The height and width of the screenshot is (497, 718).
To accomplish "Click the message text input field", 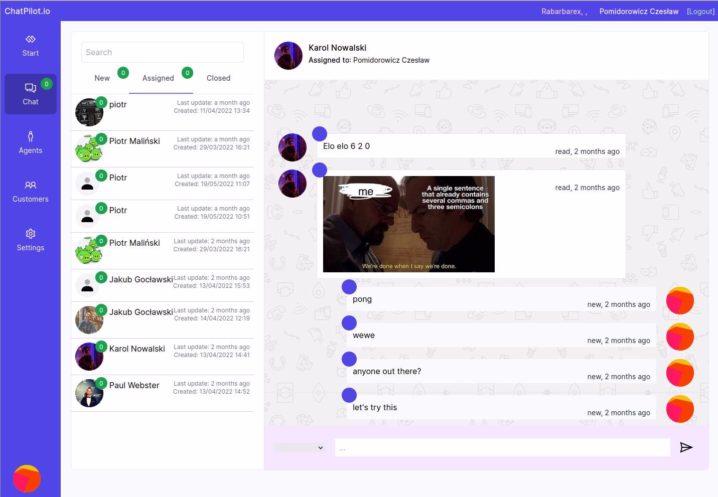I will tap(502, 447).
